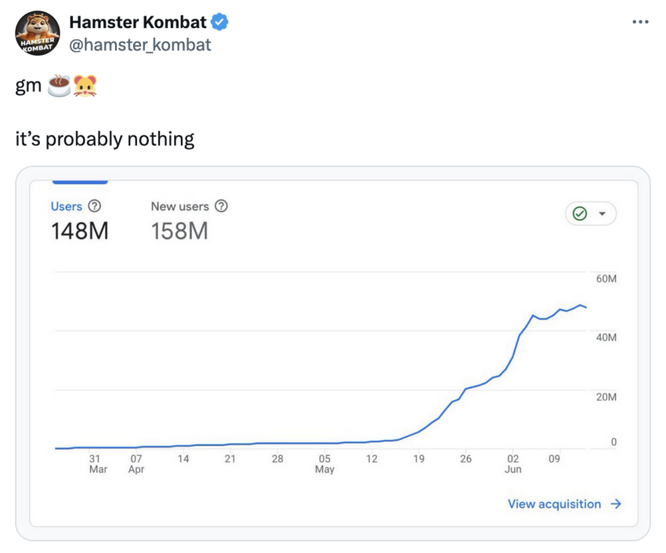Click the help icon beside New users

point(221,206)
